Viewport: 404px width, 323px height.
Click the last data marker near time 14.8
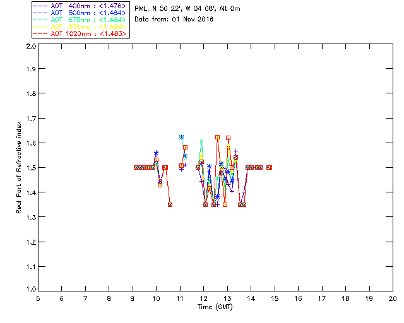click(270, 167)
